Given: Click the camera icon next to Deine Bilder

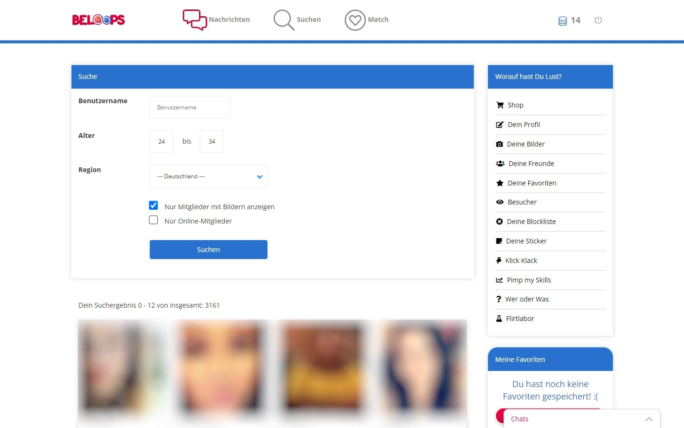Looking at the screenshot, I should click(500, 144).
